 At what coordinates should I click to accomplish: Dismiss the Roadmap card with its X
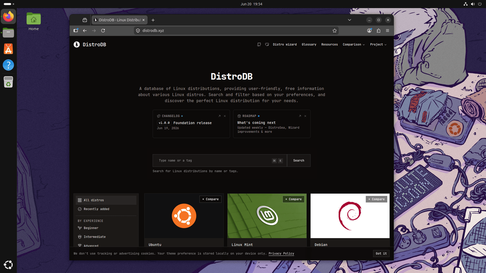305,116
